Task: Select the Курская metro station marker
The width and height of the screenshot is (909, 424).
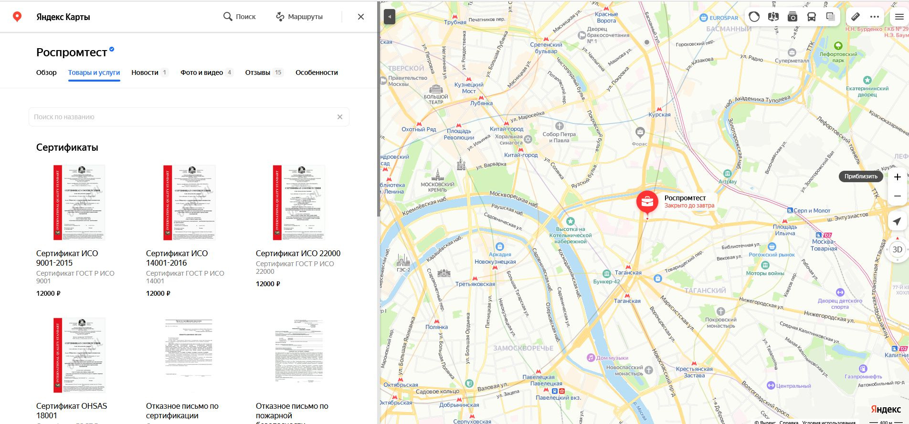Action: click(659, 109)
